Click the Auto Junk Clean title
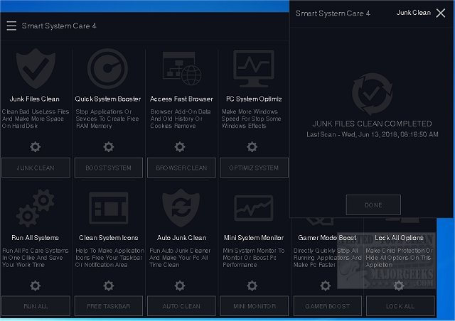Image resolution: width=455 pixels, height=321 pixels. click(182, 237)
